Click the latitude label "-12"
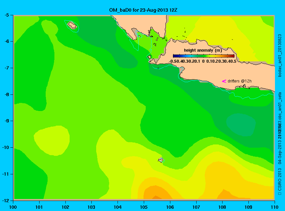 pos(5,200)
